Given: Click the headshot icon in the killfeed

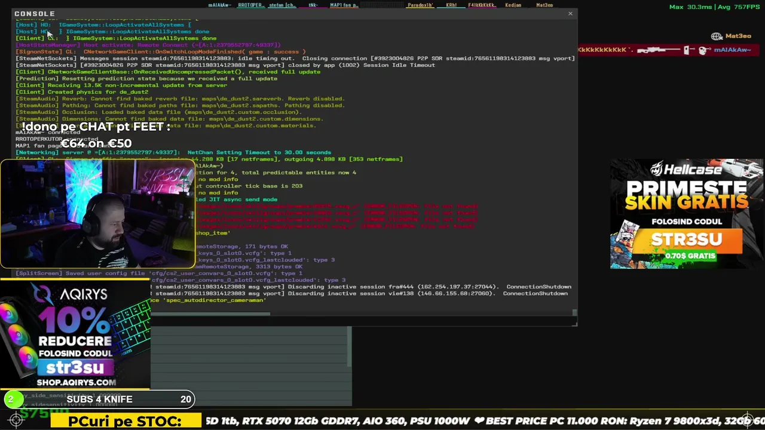Looking at the screenshot, I should tap(703, 50).
